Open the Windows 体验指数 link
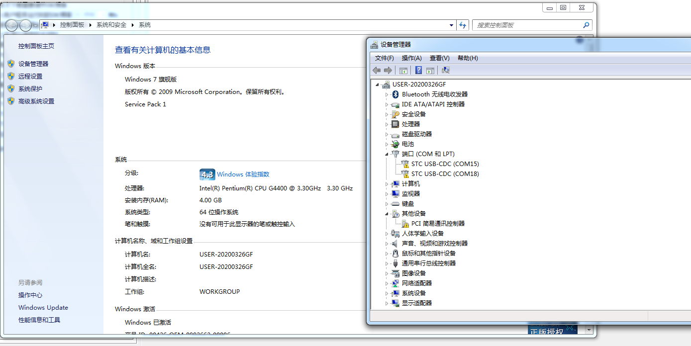The width and height of the screenshot is (691, 346). pos(243,174)
